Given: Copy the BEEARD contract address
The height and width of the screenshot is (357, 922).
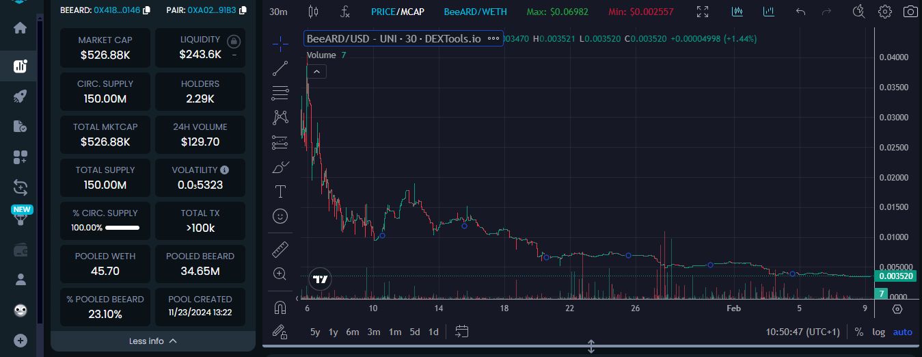Looking at the screenshot, I should pyautogui.click(x=147, y=11).
